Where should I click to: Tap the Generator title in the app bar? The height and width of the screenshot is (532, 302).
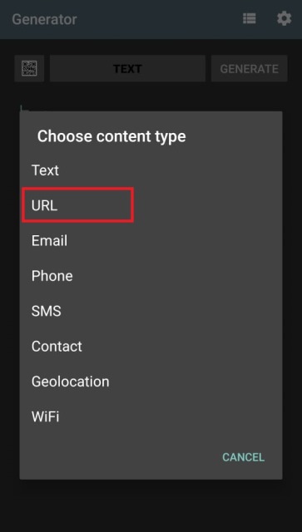click(x=44, y=19)
